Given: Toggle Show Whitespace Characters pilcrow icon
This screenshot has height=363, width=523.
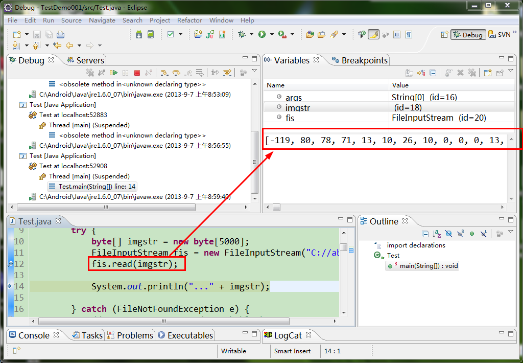Looking at the screenshot, I should (x=409, y=34).
